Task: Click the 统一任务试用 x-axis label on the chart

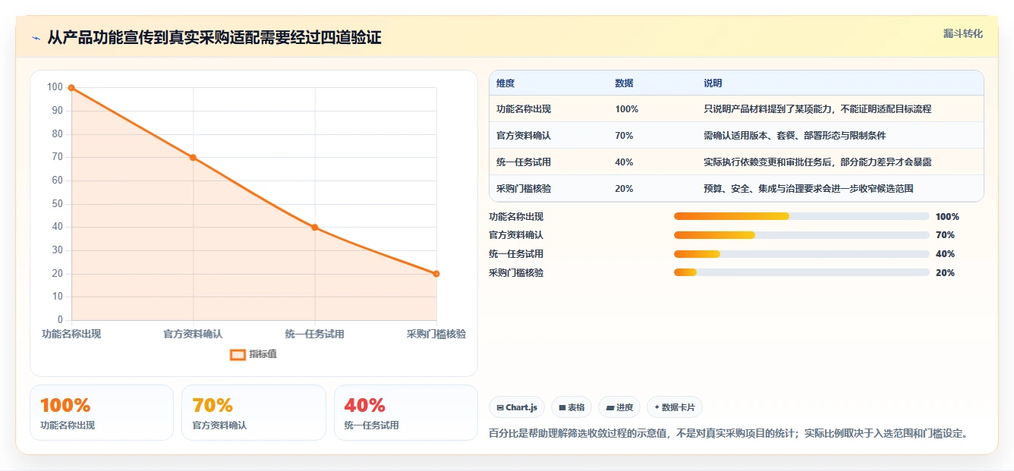Action: (x=315, y=334)
